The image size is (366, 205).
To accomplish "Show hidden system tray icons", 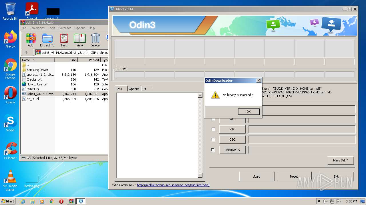I will tap(319, 201).
